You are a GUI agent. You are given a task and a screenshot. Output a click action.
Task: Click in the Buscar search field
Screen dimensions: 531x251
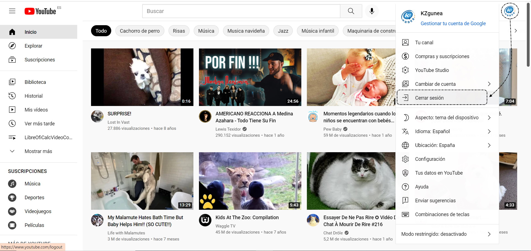coord(241,11)
